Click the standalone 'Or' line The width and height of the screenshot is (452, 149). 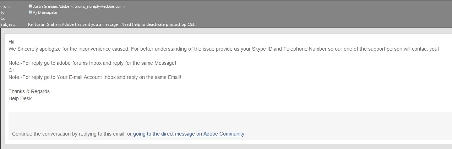click(11, 70)
